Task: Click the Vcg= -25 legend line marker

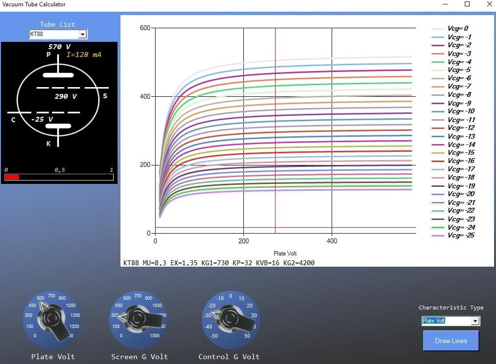Action: click(x=437, y=236)
